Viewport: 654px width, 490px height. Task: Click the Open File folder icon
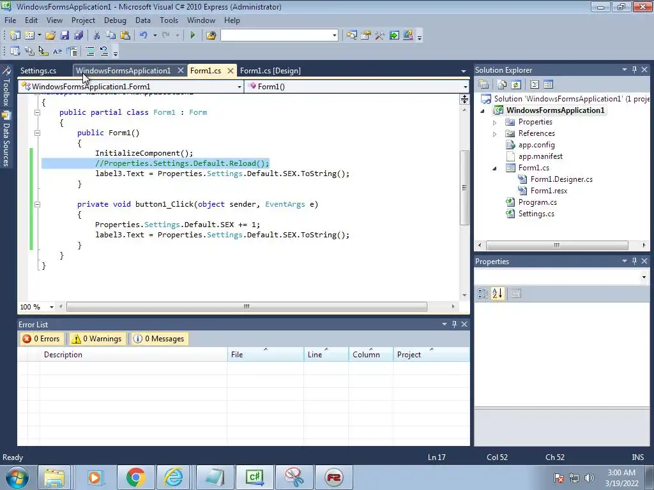click(50, 36)
